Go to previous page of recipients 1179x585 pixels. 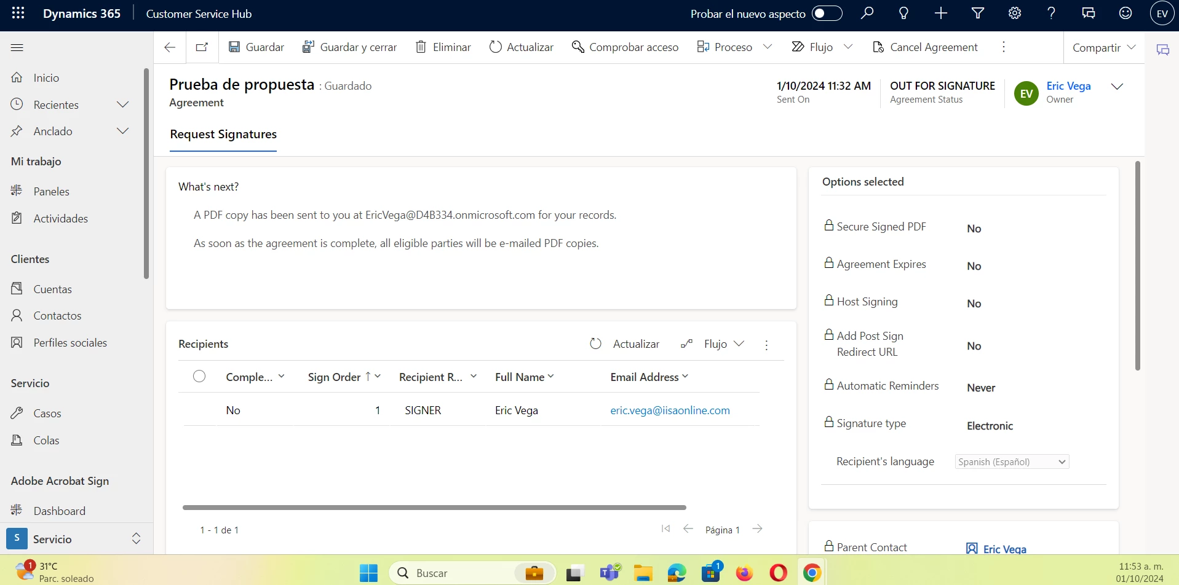click(x=688, y=528)
